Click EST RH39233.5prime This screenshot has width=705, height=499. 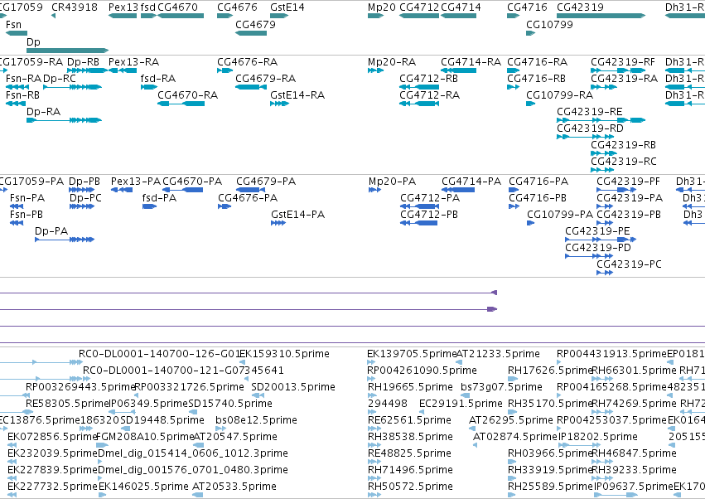(602, 477)
